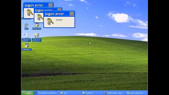
Task: Switch to the video folder taskbar button
Action: click(x=70, y=93)
